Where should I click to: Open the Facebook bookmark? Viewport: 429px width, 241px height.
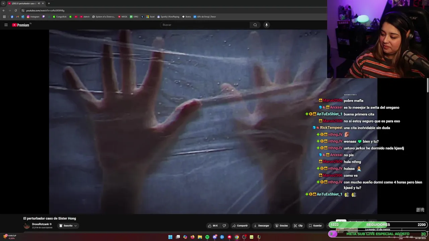click(x=12, y=16)
